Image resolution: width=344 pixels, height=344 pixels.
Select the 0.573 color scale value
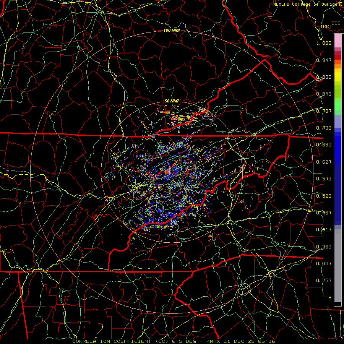point(324,179)
